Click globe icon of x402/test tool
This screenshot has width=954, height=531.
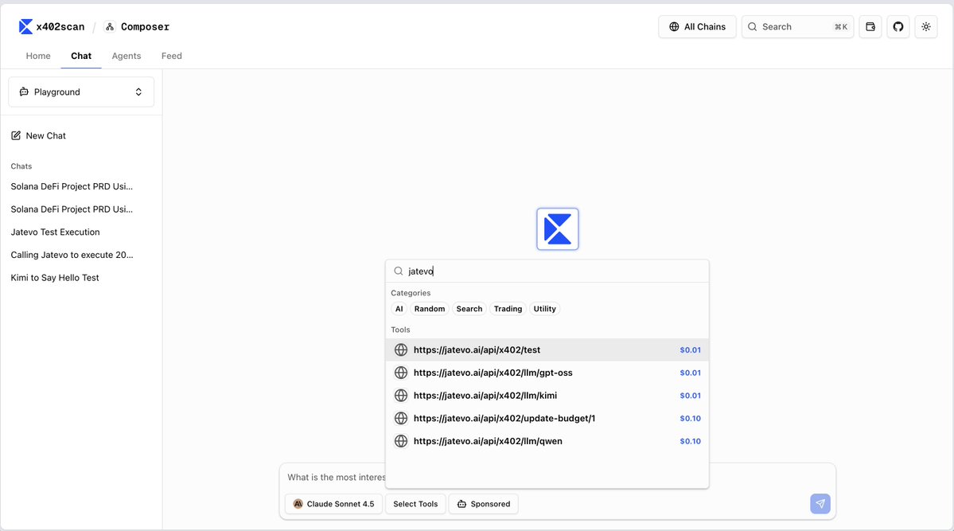[x=401, y=349]
